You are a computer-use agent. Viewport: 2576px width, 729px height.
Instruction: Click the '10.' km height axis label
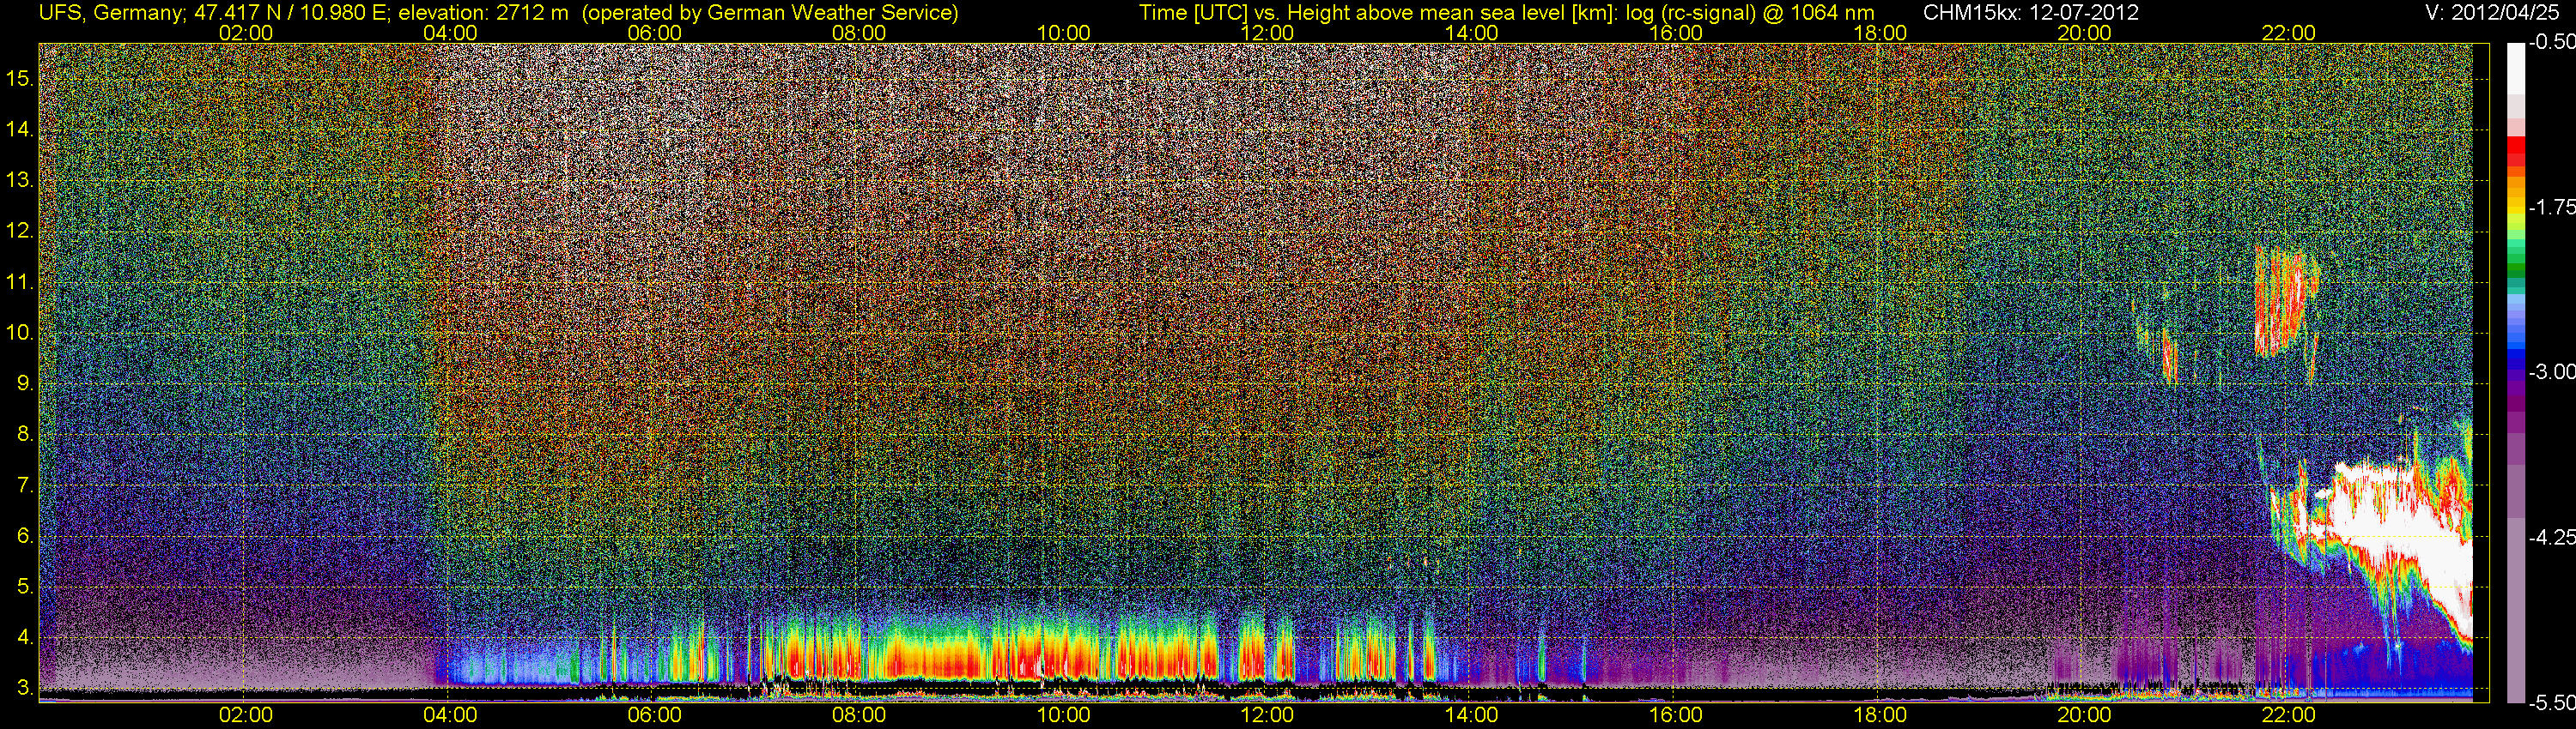click(x=19, y=333)
